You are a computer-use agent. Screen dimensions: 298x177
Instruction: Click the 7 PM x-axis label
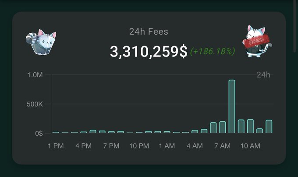[111, 146]
